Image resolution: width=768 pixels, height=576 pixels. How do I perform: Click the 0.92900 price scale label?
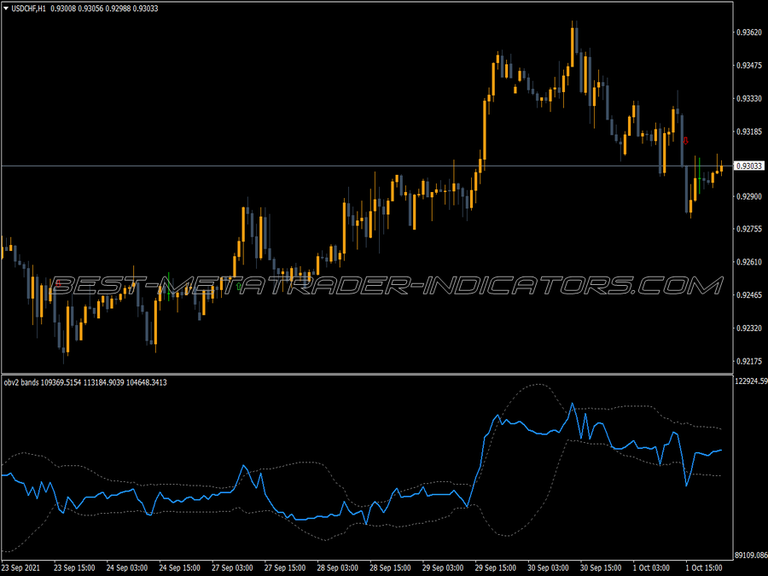coord(749,196)
